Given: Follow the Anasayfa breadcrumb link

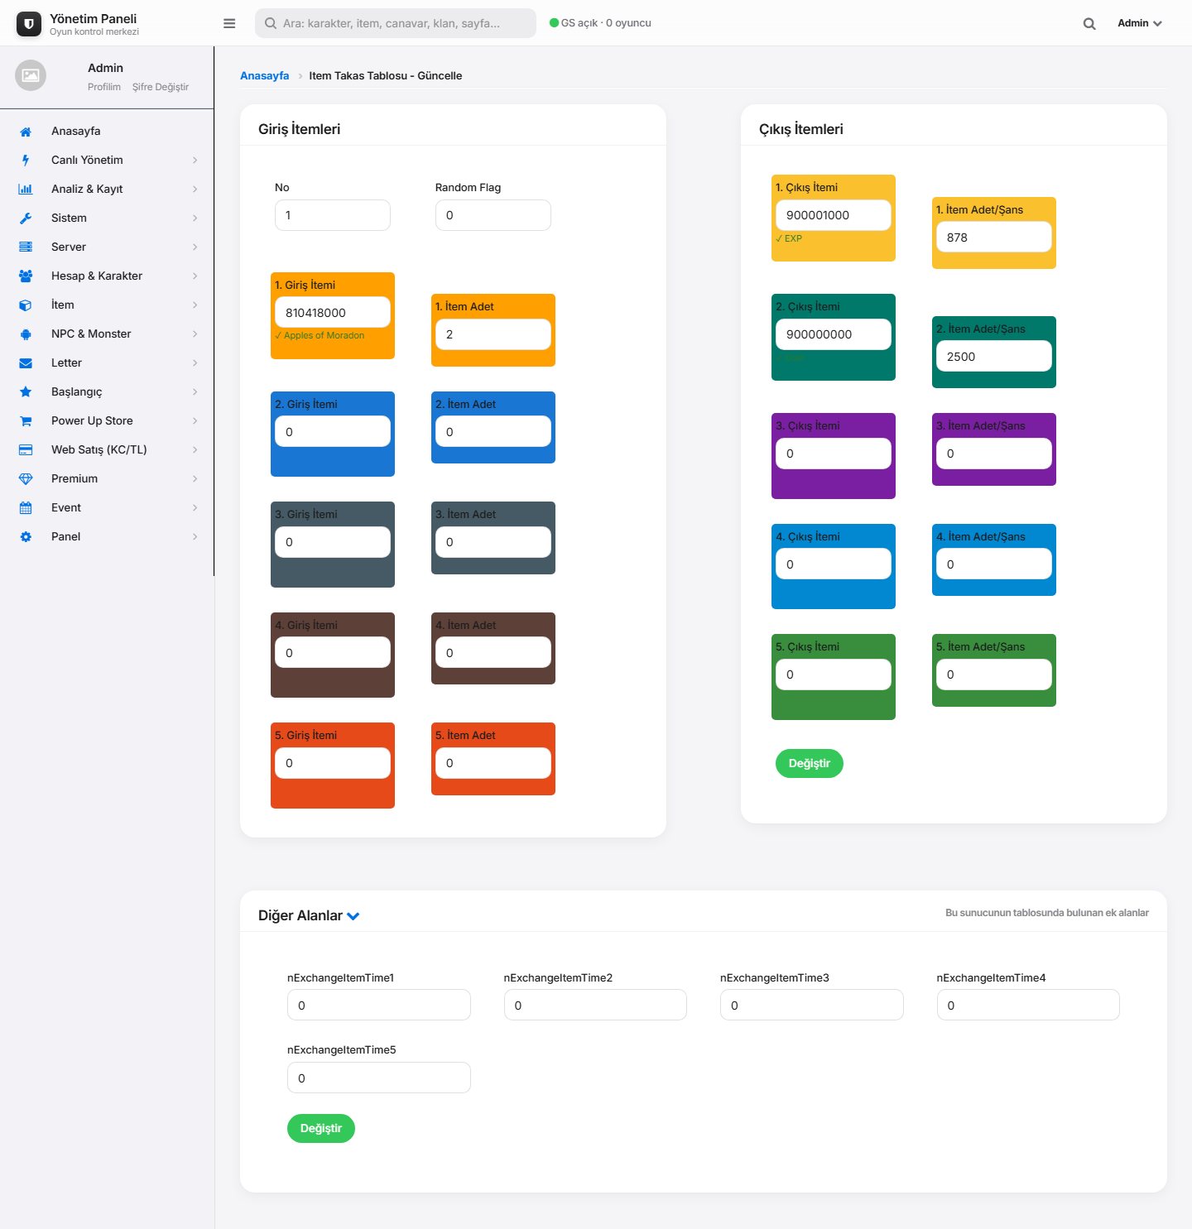Looking at the screenshot, I should click(265, 75).
